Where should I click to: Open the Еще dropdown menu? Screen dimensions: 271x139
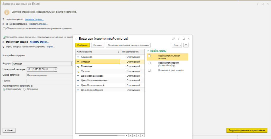tap(177, 45)
